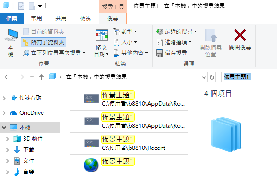277x177 pixels.
Task: Open the quick access toolbar customize dropdown
Action: [x=40, y=6]
